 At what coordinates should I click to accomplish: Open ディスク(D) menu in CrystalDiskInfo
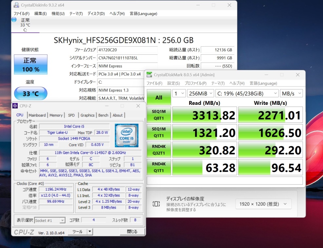(96, 13)
